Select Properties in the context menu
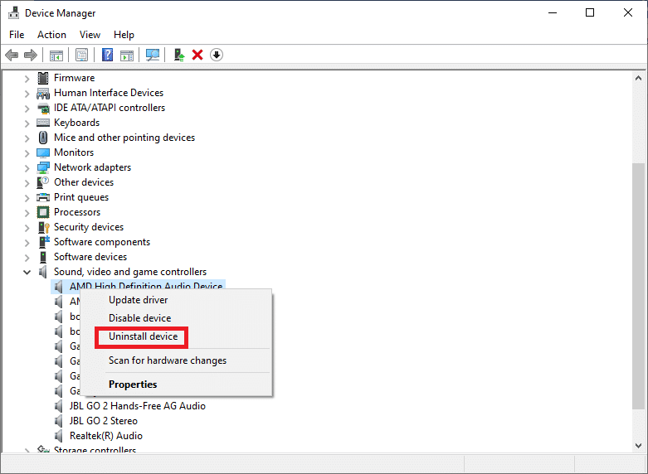This screenshot has width=648, height=474. click(x=133, y=385)
